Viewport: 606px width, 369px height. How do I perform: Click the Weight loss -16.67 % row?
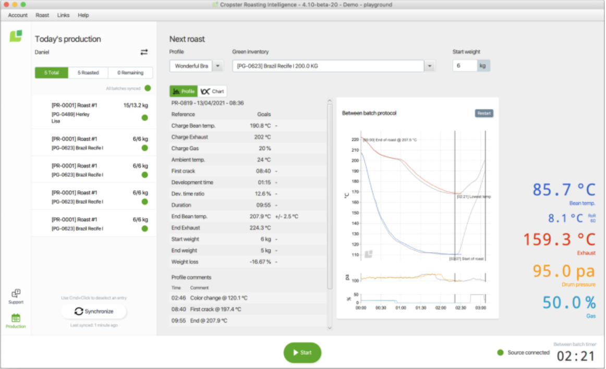point(247,262)
